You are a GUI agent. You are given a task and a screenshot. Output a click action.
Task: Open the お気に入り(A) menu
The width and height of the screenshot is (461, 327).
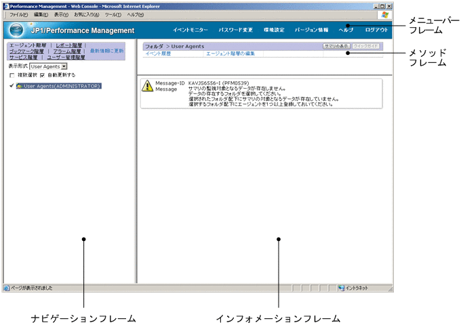[87, 15]
